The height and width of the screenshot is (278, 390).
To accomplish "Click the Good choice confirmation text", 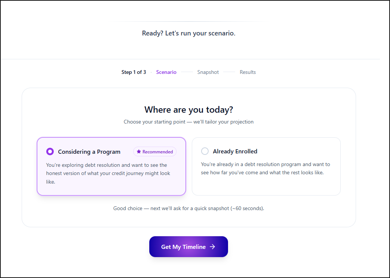I will [188, 208].
